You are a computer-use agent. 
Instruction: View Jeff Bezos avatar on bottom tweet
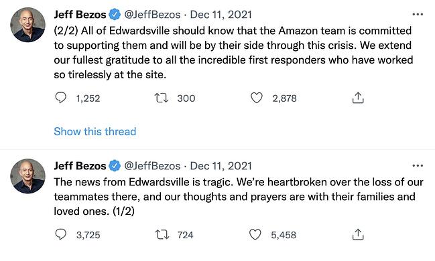27,176
